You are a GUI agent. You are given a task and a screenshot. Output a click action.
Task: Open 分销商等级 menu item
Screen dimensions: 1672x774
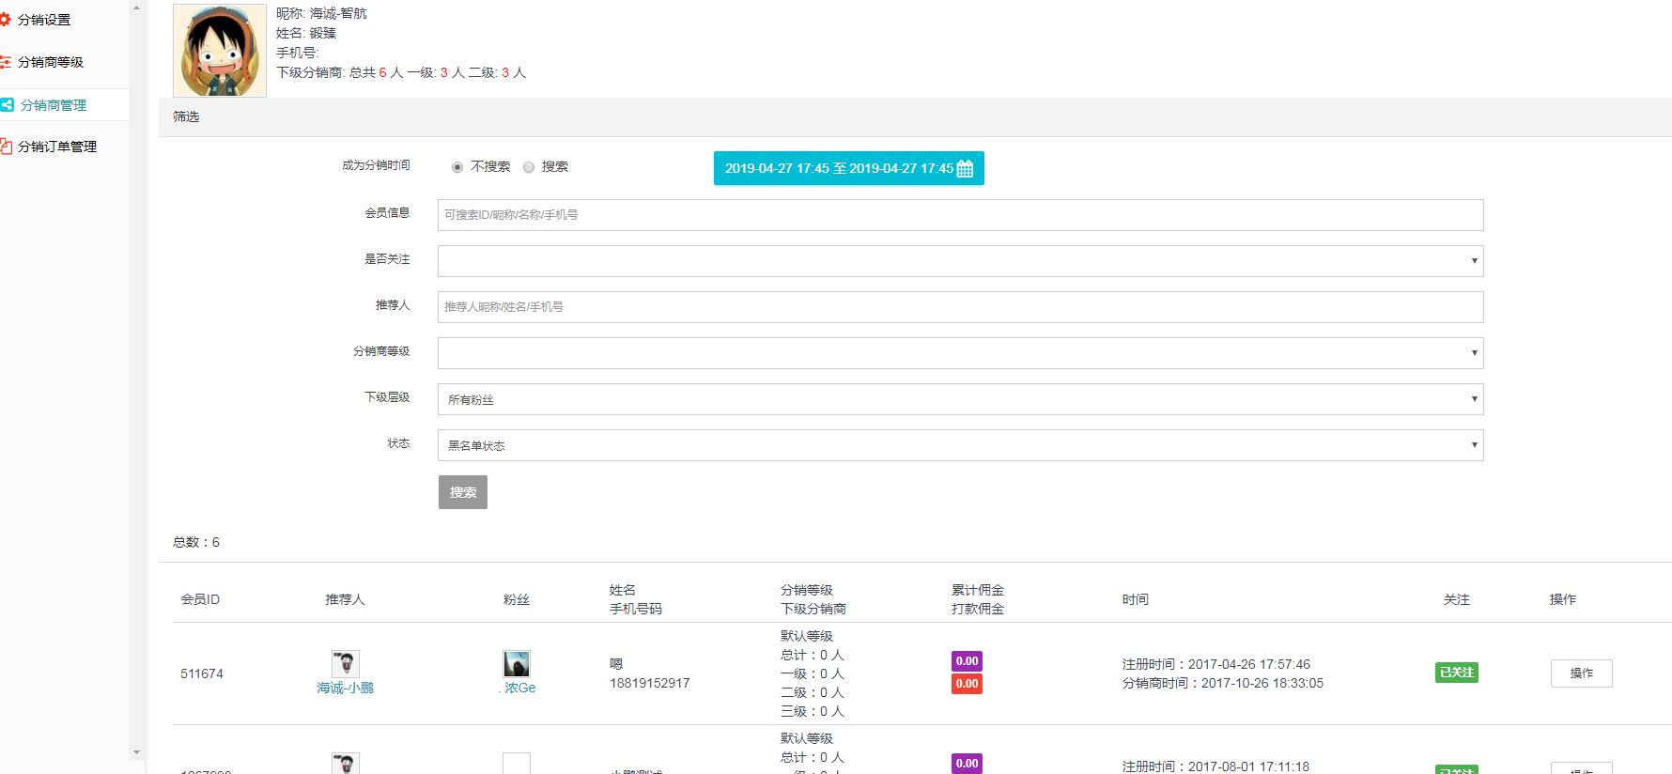(x=51, y=62)
